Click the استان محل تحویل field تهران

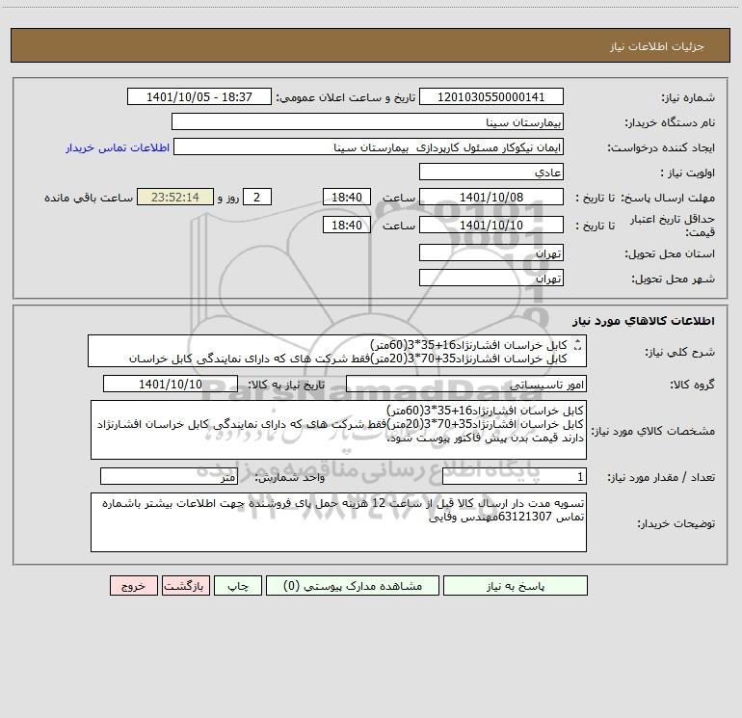coord(491,253)
